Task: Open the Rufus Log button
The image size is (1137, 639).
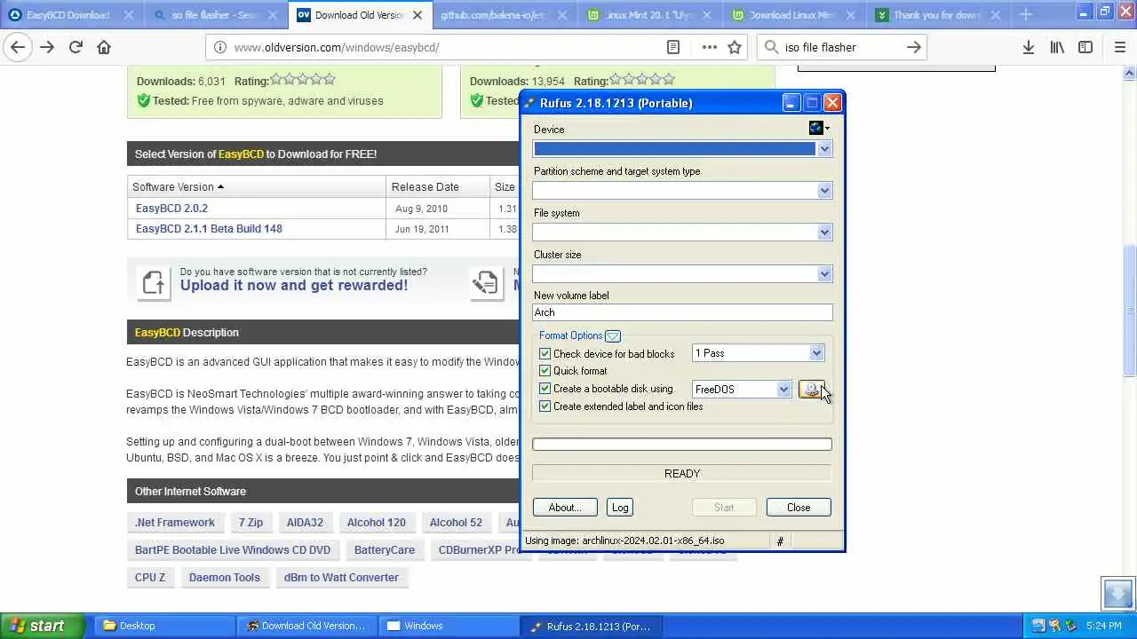Action: coord(620,508)
